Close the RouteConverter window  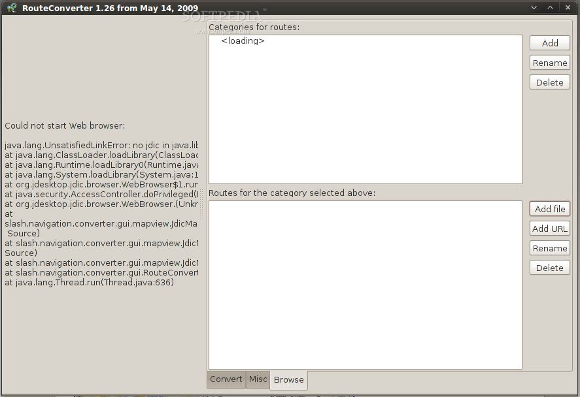point(568,7)
